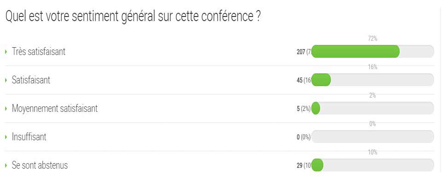Viewport: 442px width, 187px height.
Task: Expand the Se sont abstenus arrow
Action: (x=6, y=165)
